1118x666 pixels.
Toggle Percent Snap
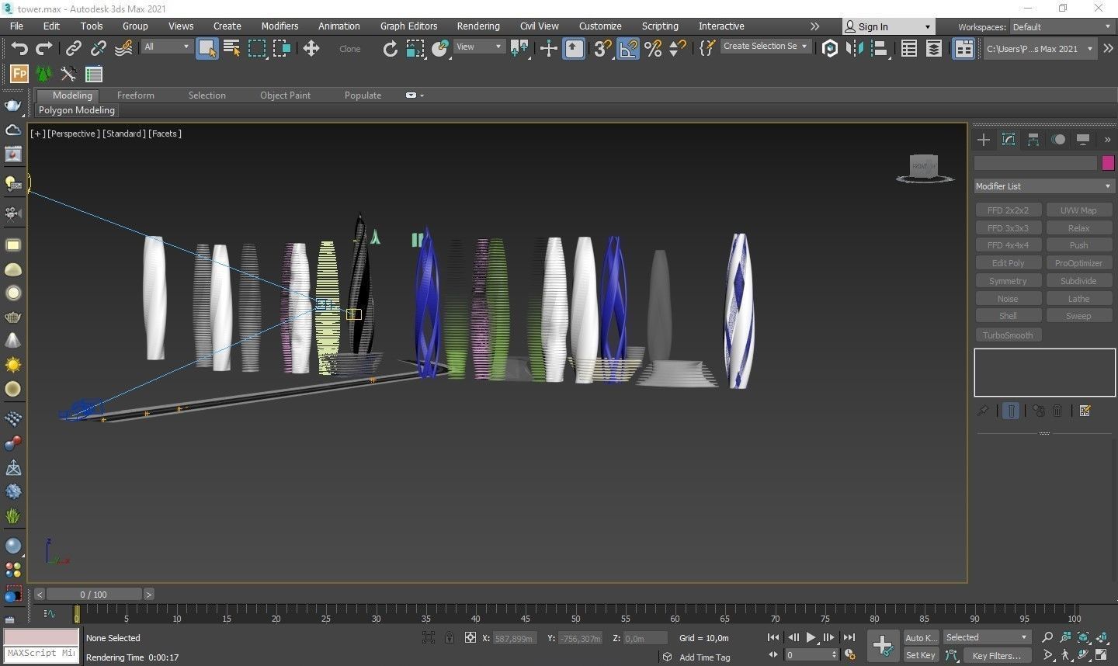[653, 49]
